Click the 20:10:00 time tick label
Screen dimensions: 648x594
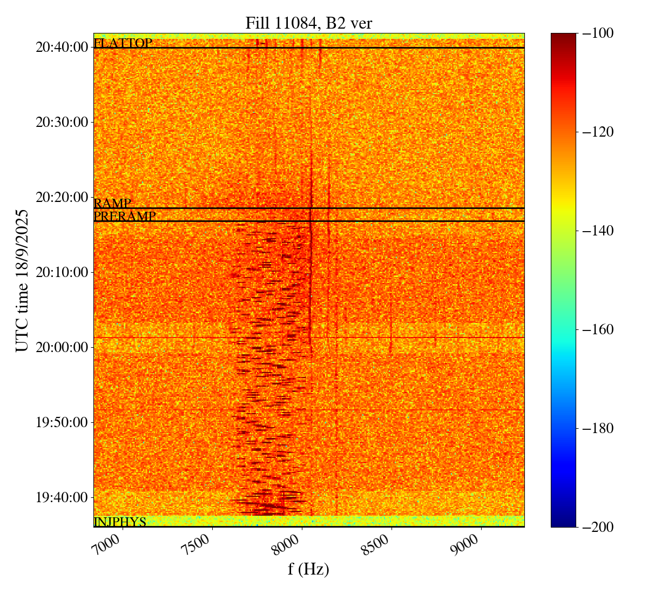tap(62, 272)
